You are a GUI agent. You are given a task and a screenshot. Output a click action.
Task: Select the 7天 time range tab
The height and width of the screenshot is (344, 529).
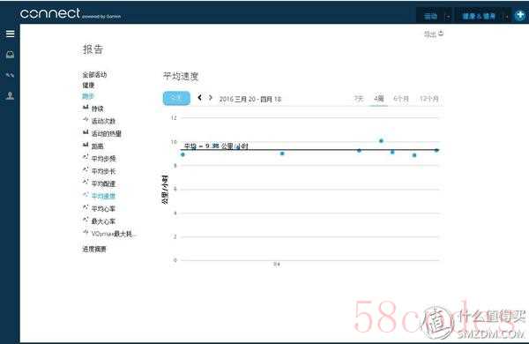click(359, 99)
